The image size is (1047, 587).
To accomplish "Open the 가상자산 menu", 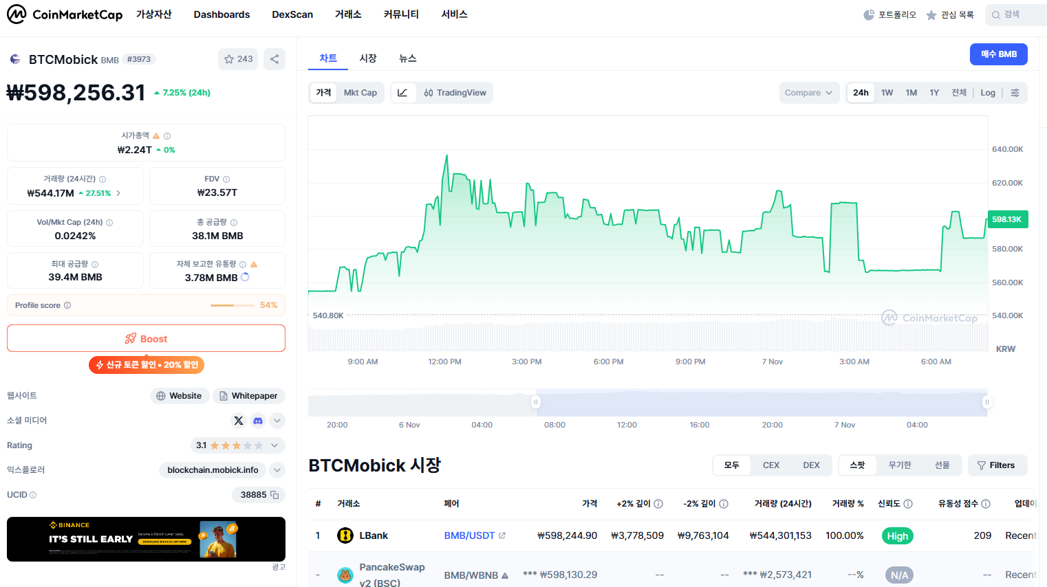I will (153, 14).
